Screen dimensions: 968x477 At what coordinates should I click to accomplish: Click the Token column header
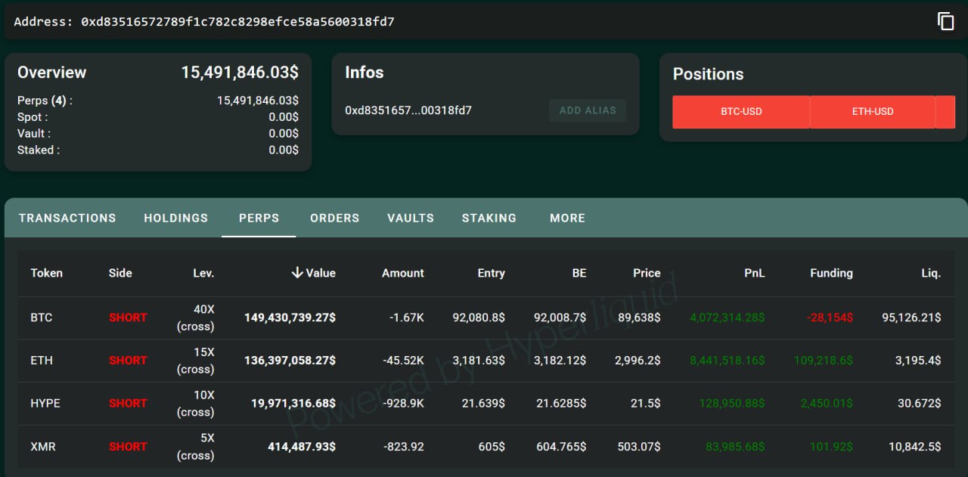pos(46,273)
